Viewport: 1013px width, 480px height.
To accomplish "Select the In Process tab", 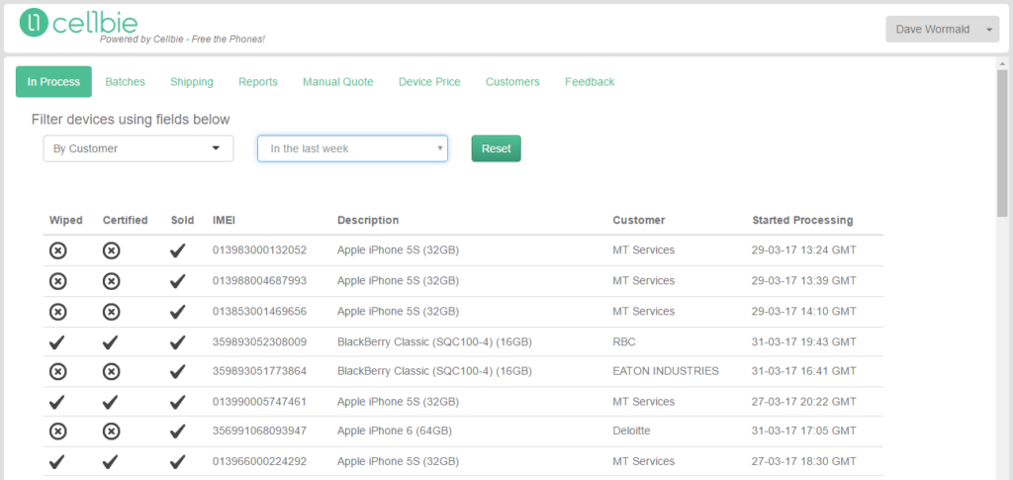I will [53, 82].
